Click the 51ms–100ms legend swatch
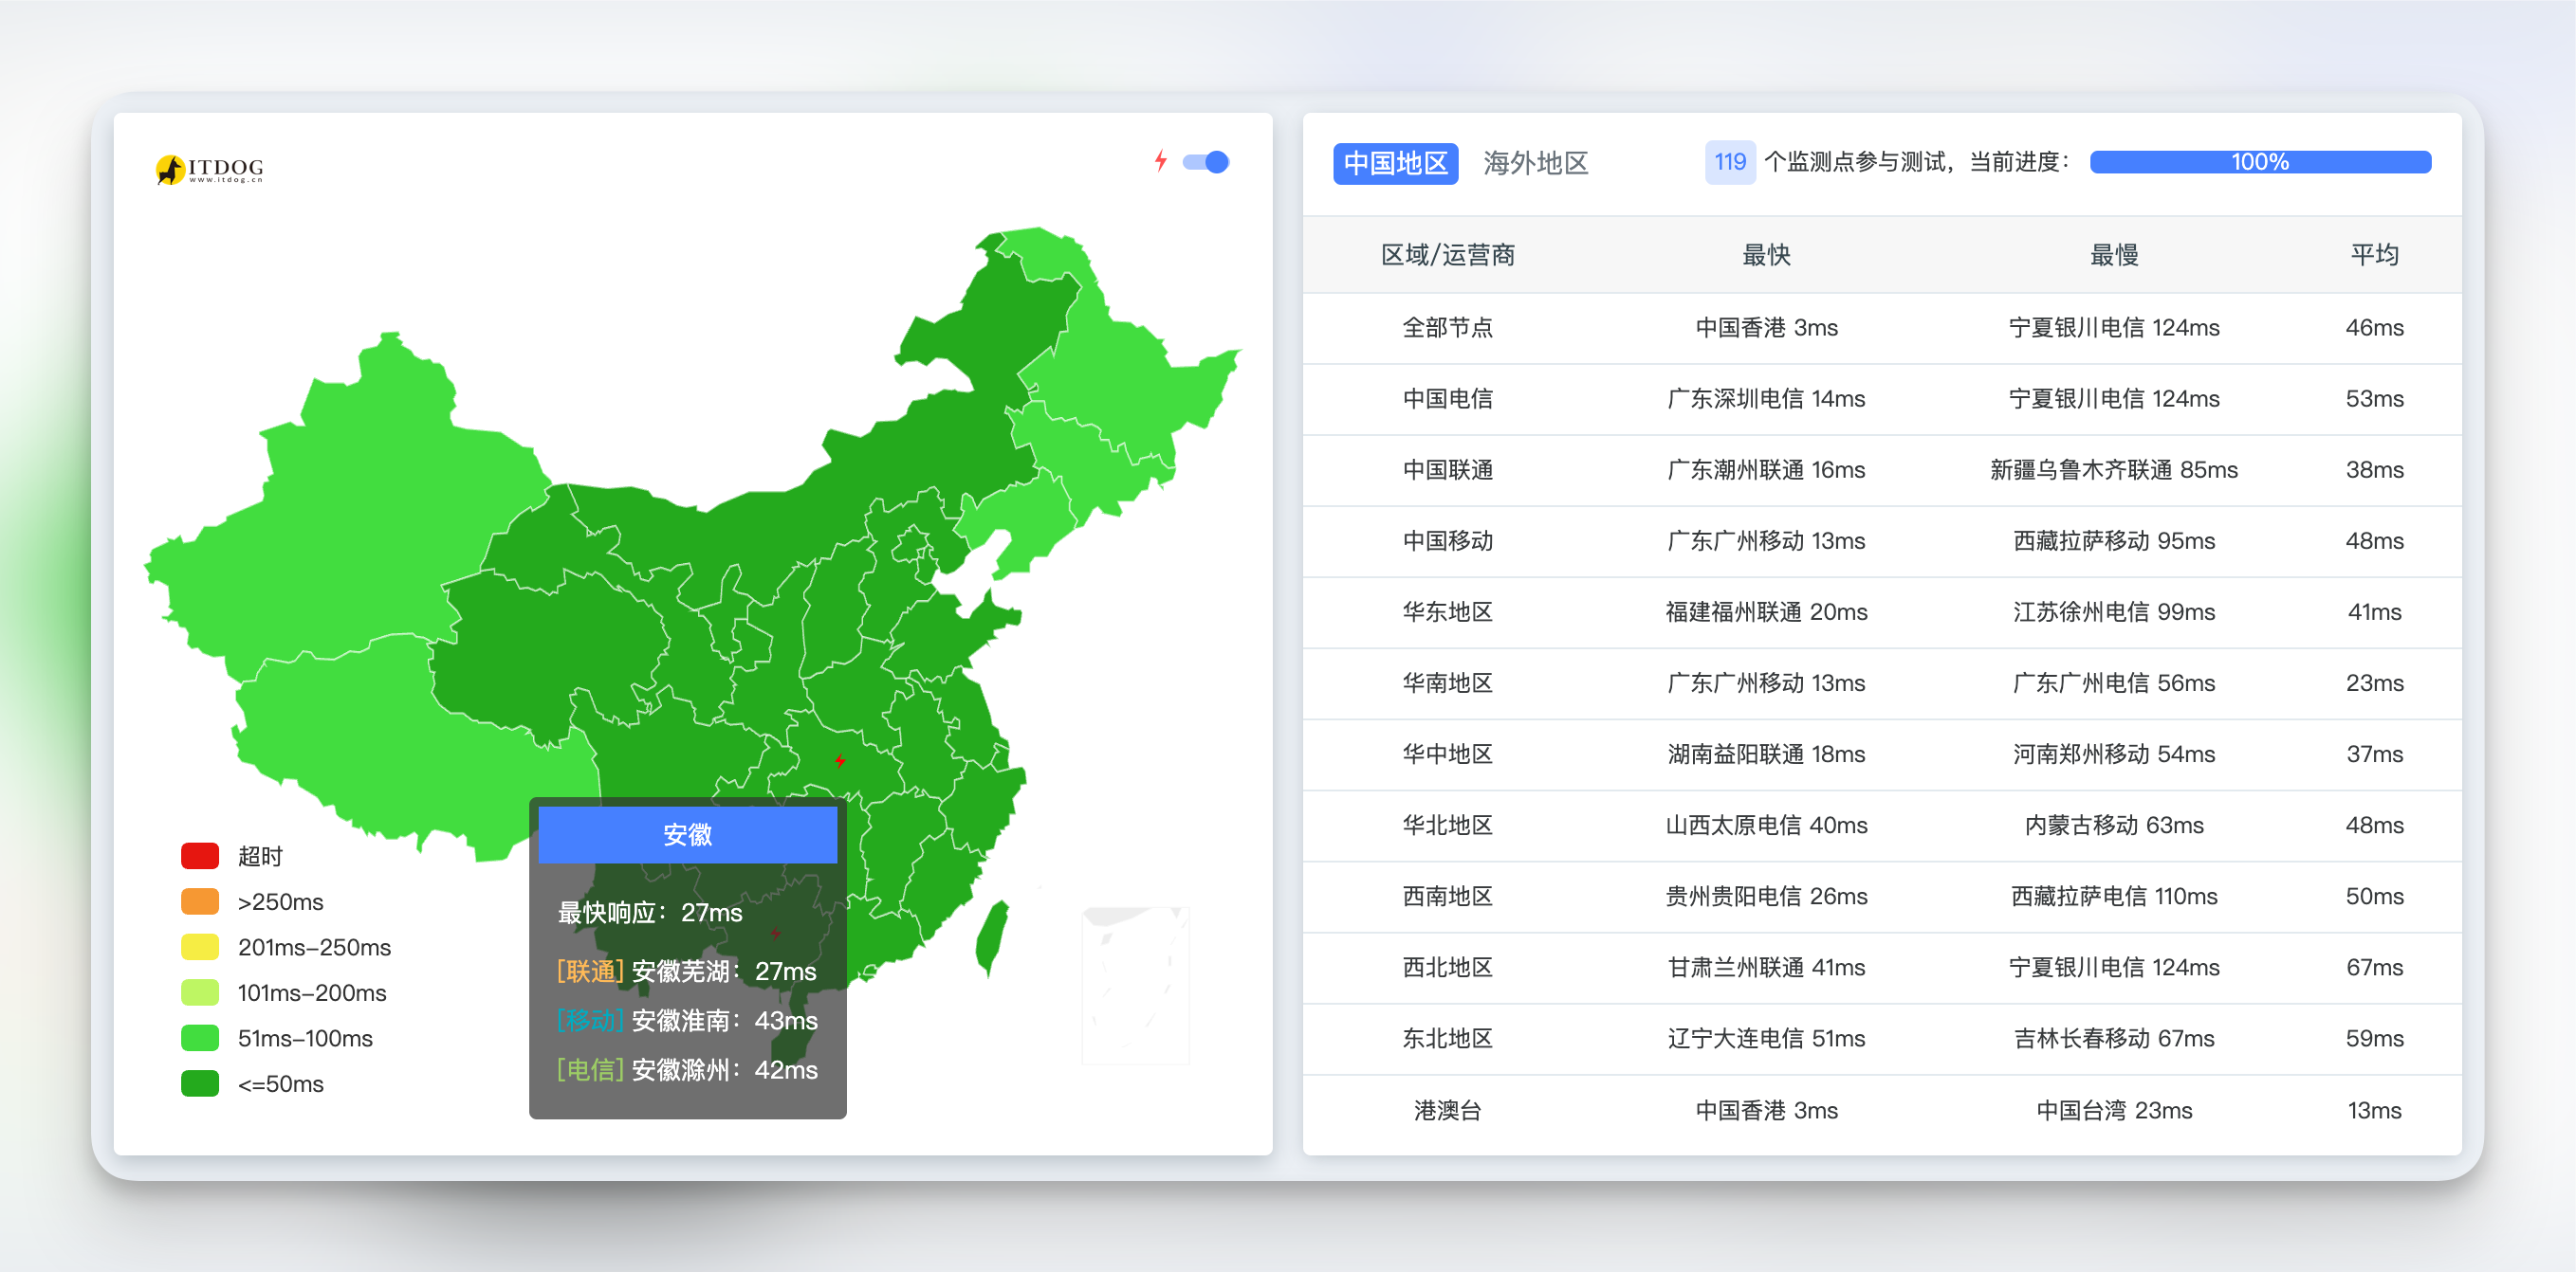The width and height of the screenshot is (2576, 1272). [200, 1037]
